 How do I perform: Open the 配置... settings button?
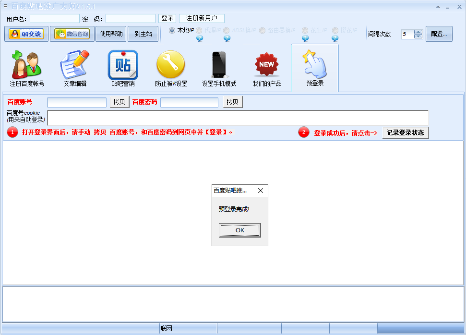pos(439,34)
